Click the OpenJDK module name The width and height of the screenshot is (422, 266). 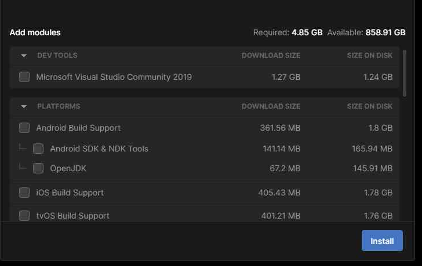pos(68,168)
